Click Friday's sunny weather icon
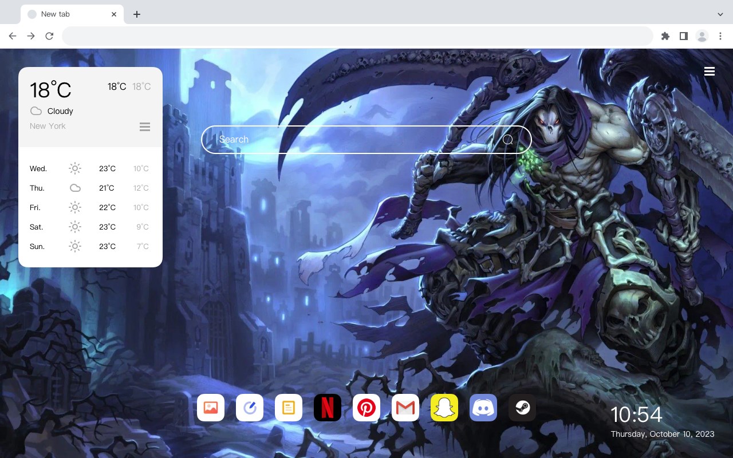The height and width of the screenshot is (458, 733). [75, 207]
